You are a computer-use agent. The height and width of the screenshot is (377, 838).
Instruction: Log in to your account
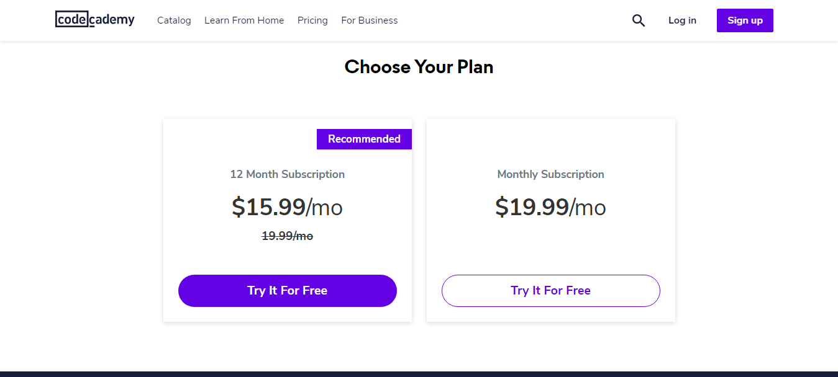tap(682, 20)
